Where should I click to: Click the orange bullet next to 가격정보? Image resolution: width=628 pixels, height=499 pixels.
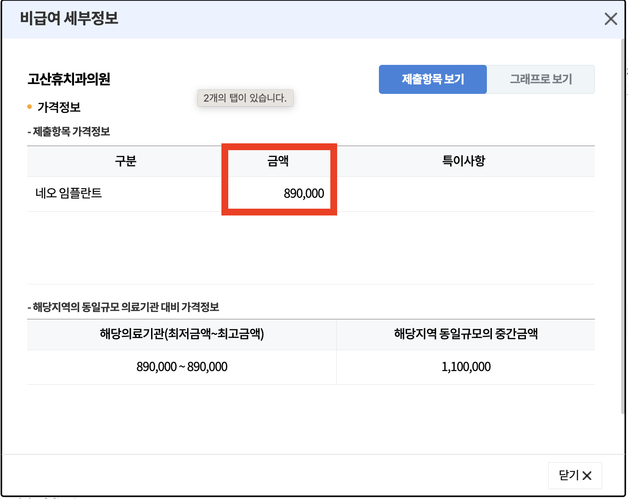(x=29, y=107)
